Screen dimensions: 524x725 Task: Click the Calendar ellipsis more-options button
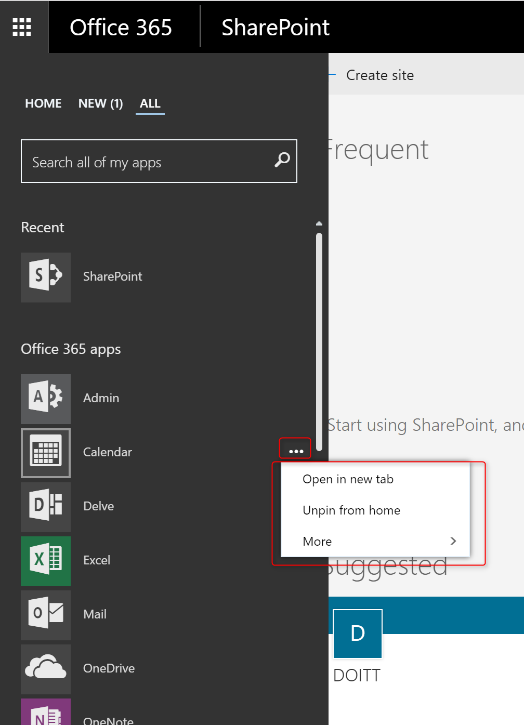pos(296,451)
